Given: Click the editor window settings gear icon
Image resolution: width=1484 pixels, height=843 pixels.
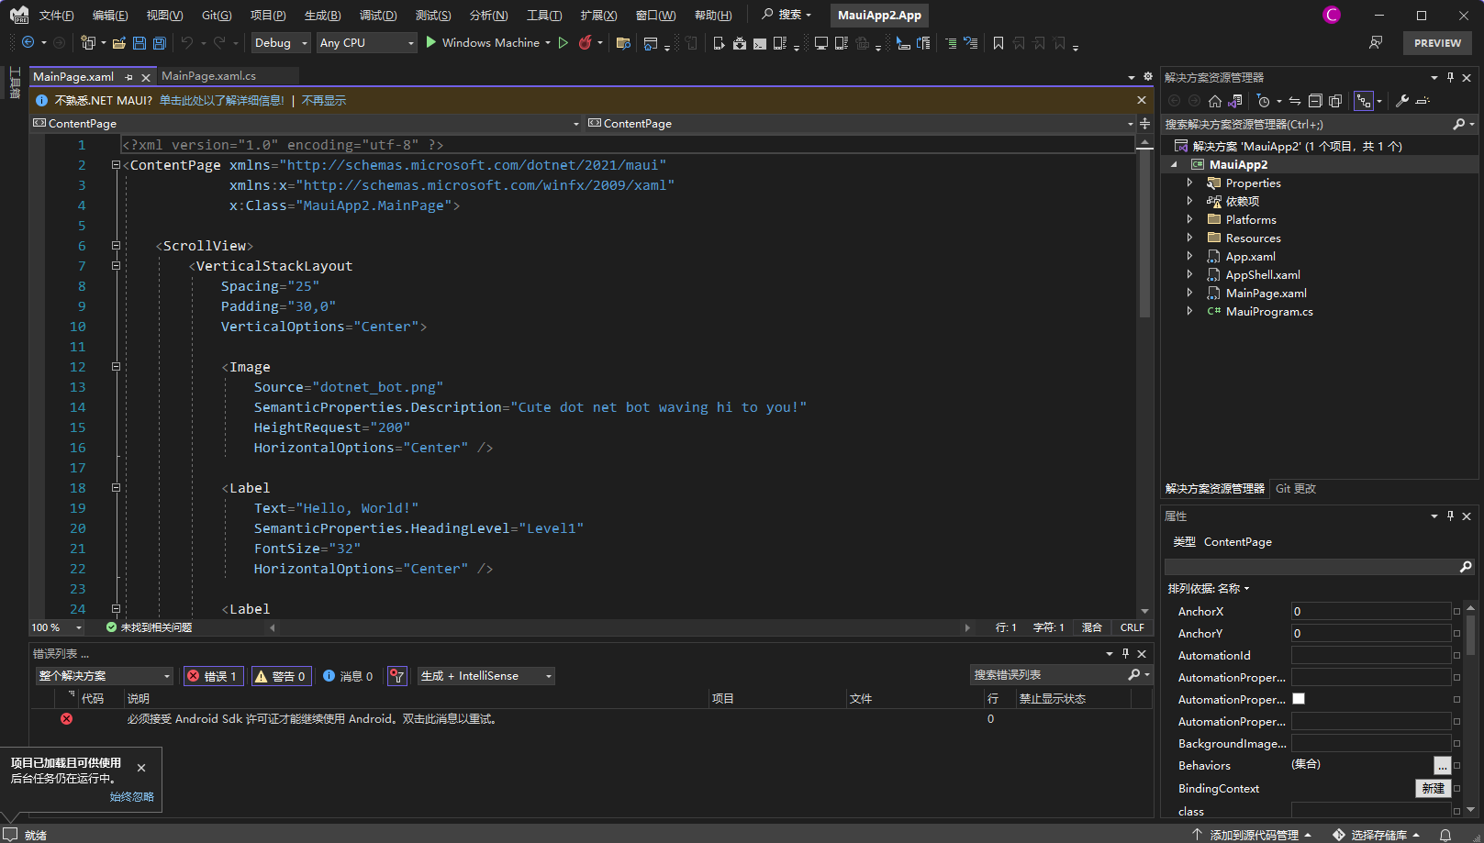Looking at the screenshot, I should pyautogui.click(x=1147, y=77).
